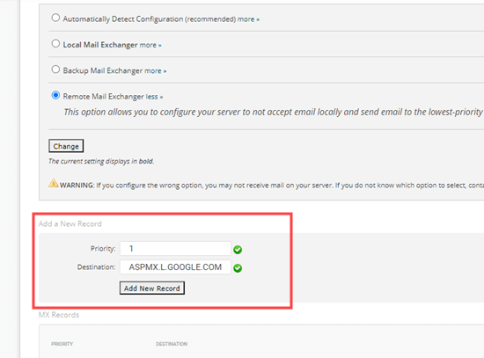The height and width of the screenshot is (358, 484).
Task: Collapse Remote Mail Exchanger description with less
Action: tap(154, 97)
